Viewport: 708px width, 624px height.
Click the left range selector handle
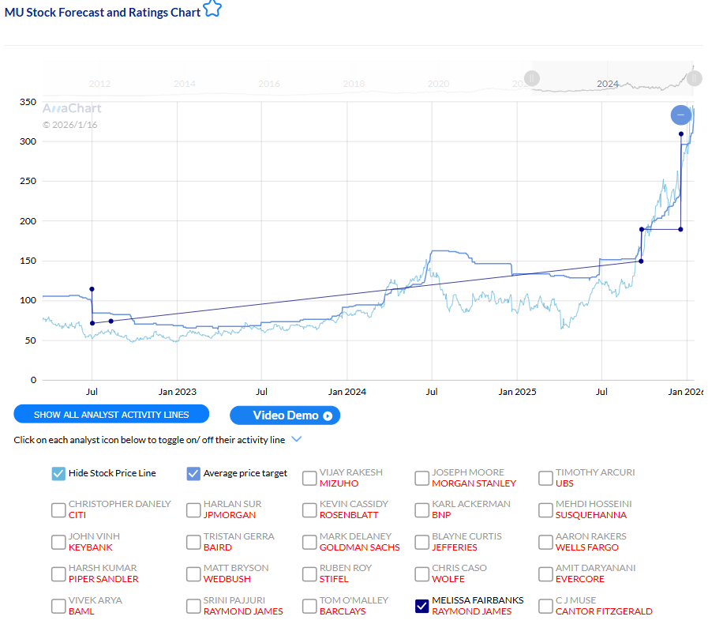pos(532,78)
